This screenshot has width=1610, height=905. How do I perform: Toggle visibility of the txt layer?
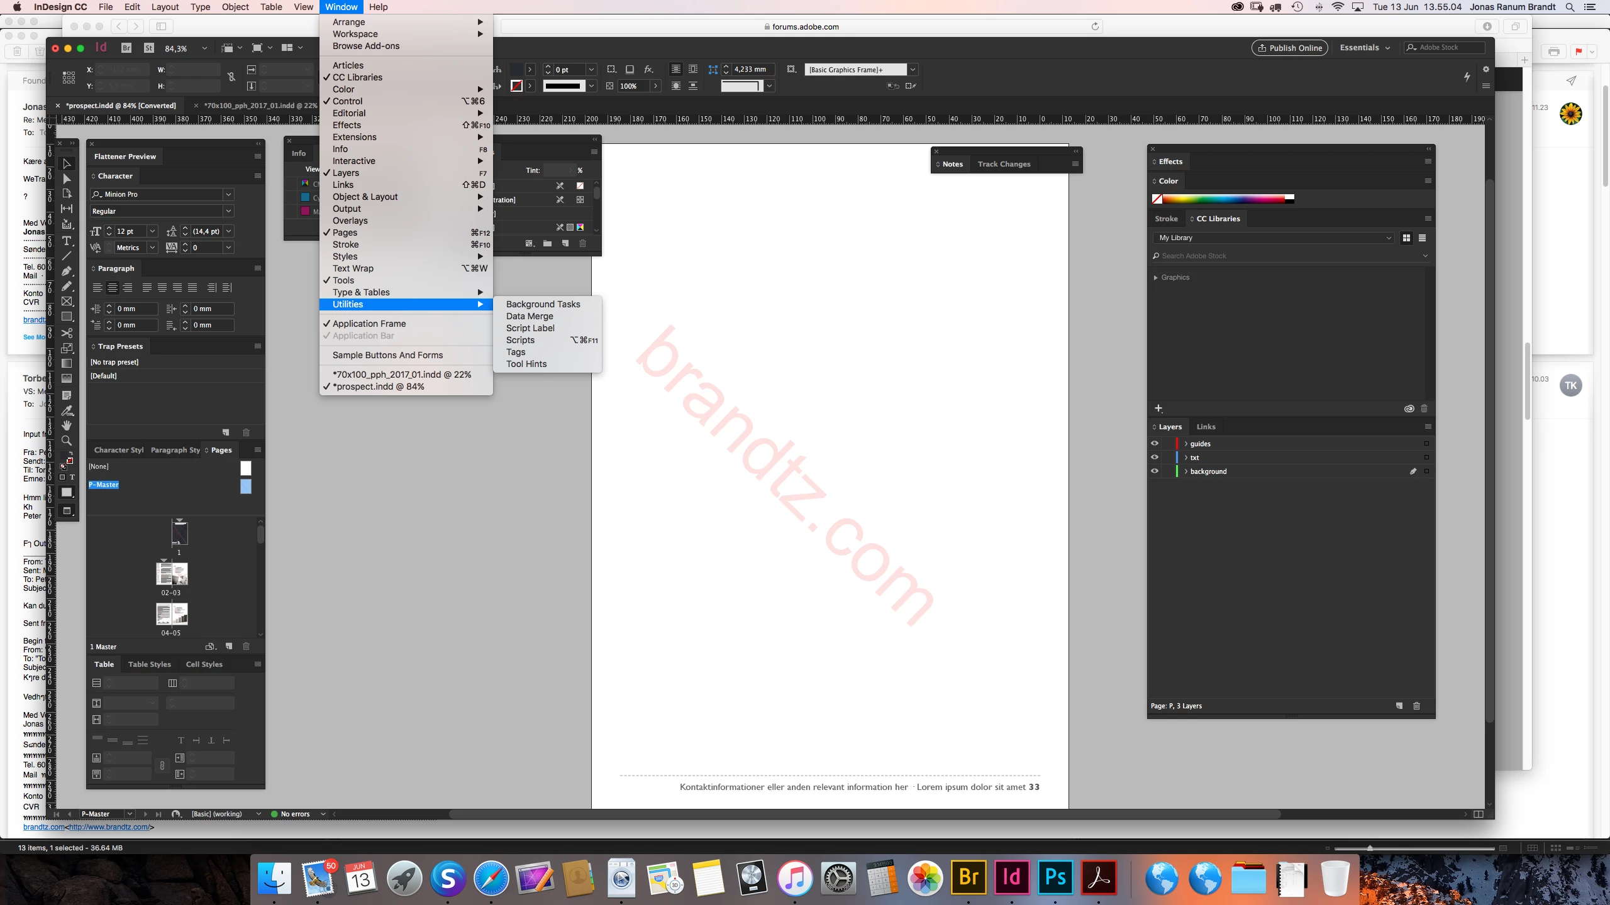(1155, 457)
